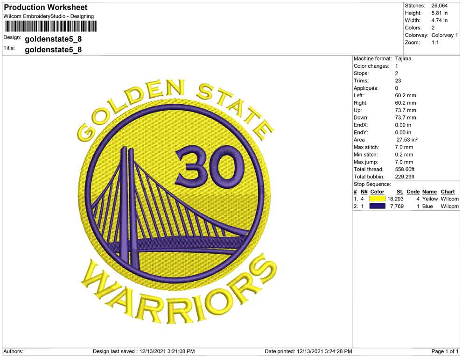
Task: Click the Total bobbin value '229.29ft'
Action: pyautogui.click(x=405, y=177)
